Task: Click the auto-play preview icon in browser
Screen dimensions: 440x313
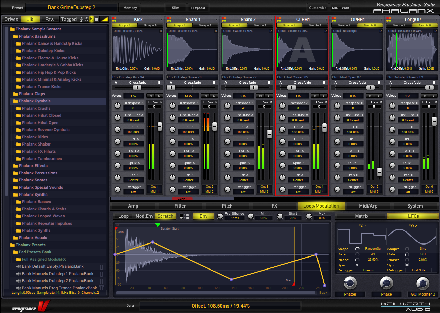Action: (x=92, y=20)
